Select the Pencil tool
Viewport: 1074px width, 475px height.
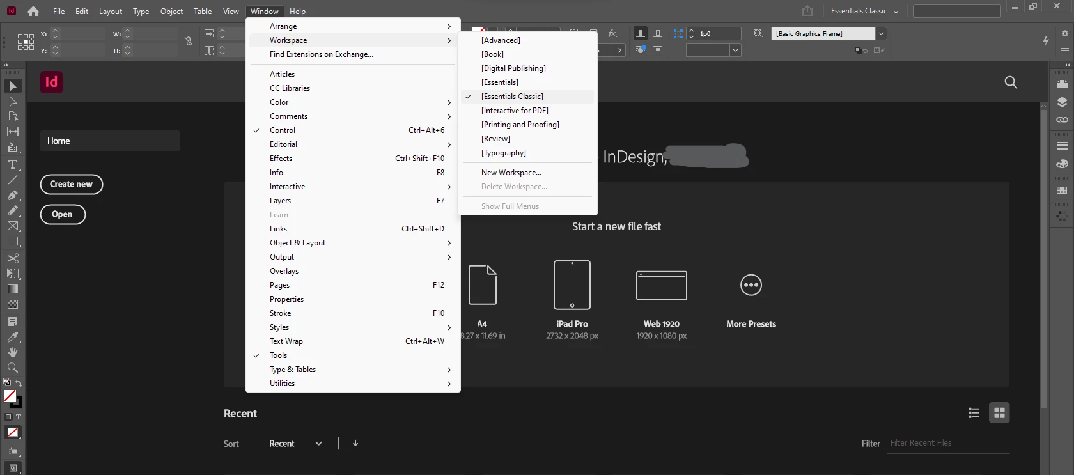click(x=12, y=210)
